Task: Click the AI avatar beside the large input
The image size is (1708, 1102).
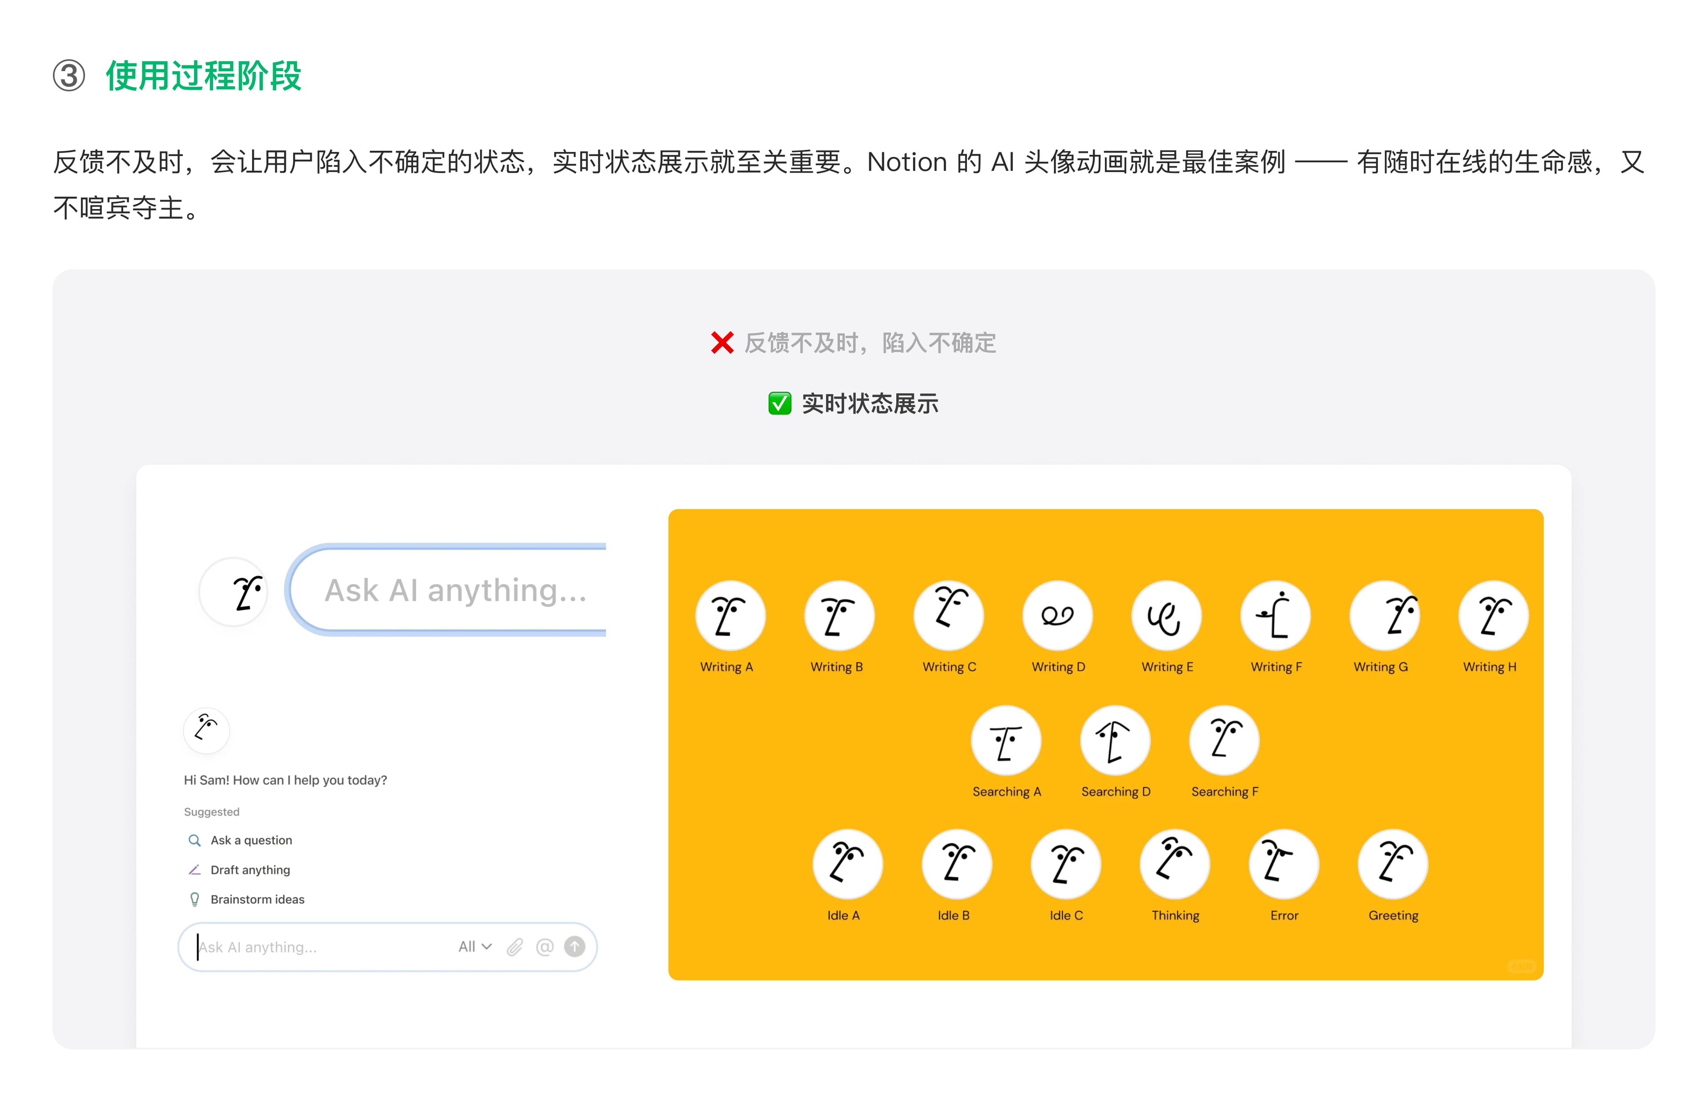Action: (x=233, y=592)
